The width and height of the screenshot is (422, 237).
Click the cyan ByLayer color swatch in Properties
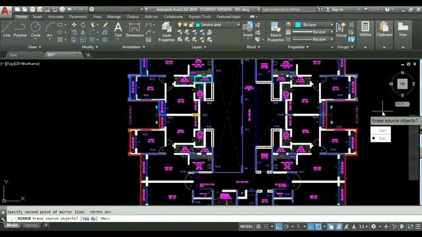(298, 25)
